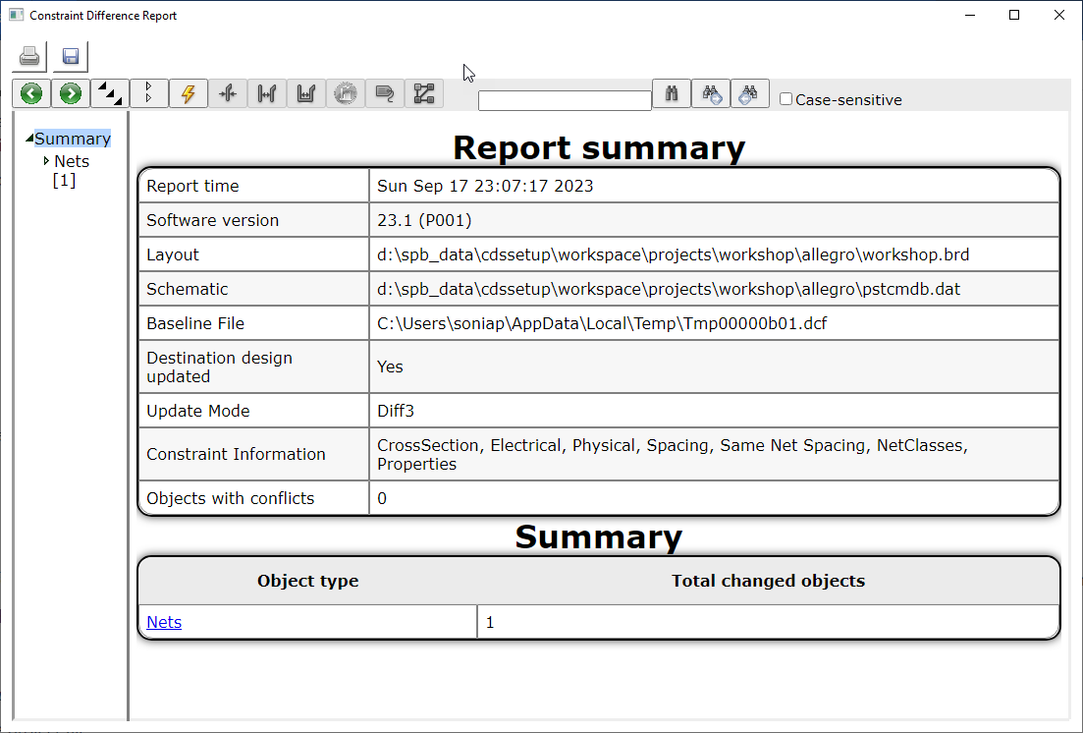
Task: Click the Print report icon
Action: point(30,57)
